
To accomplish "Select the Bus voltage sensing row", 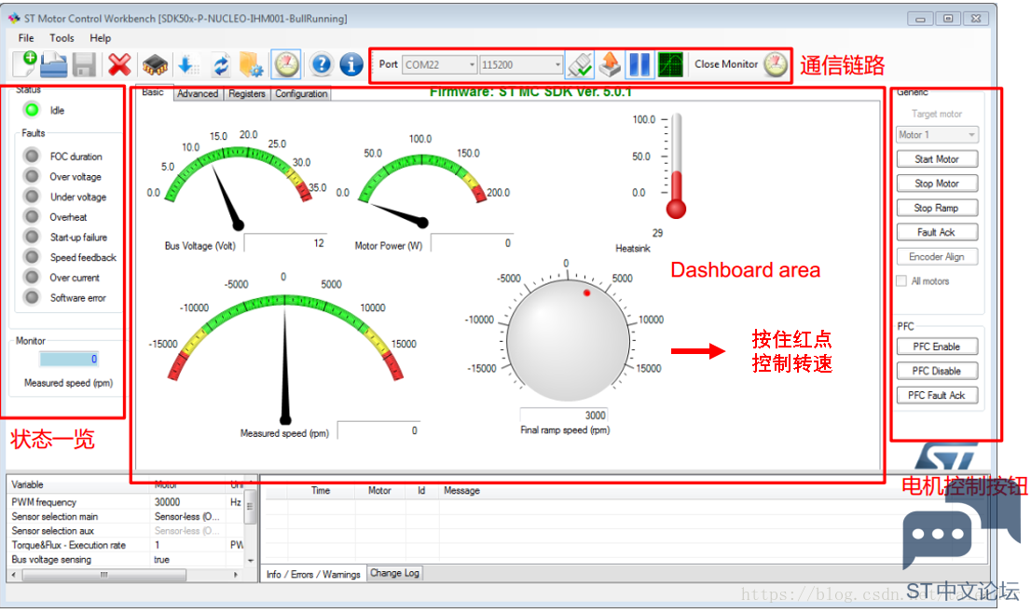I will pyautogui.click(x=126, y=559).
